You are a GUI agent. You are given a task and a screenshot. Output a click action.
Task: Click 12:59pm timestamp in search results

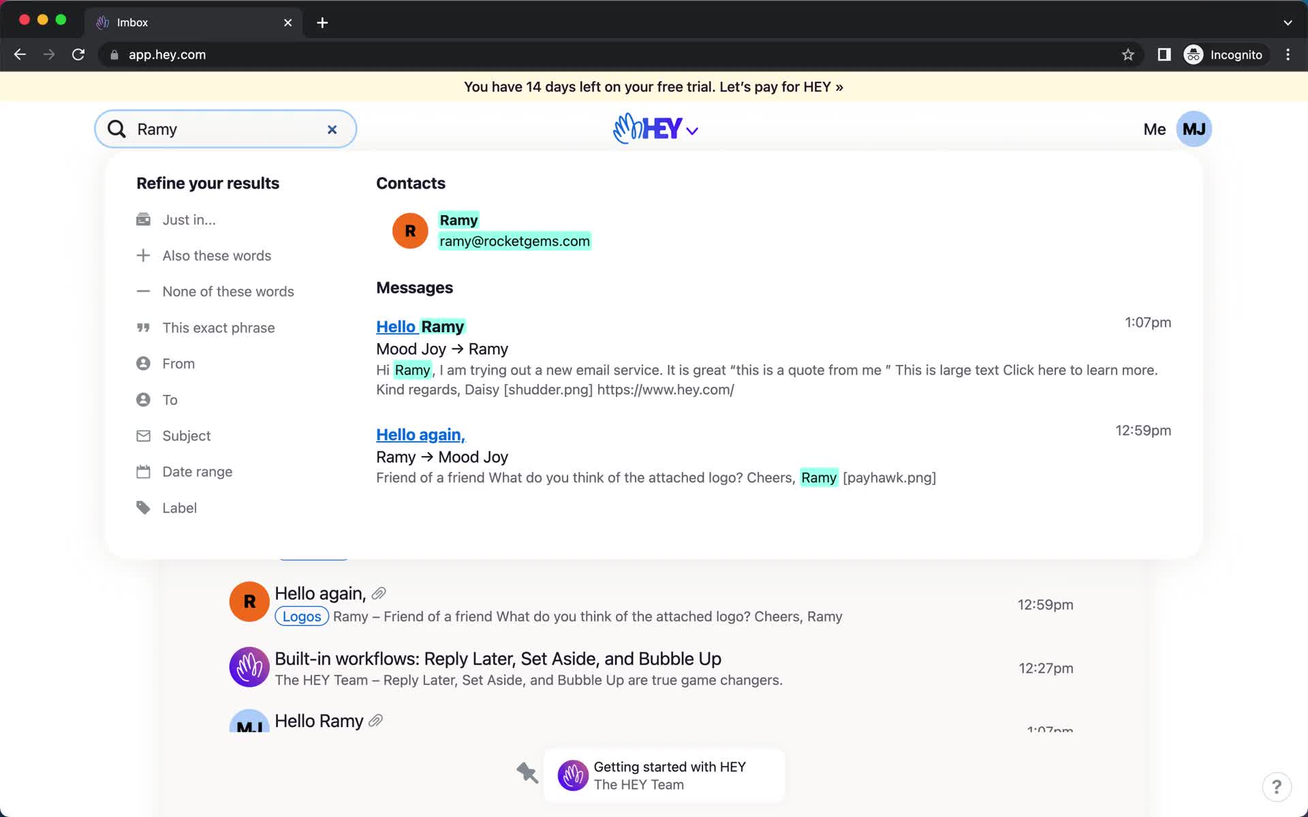[1142, 431]
